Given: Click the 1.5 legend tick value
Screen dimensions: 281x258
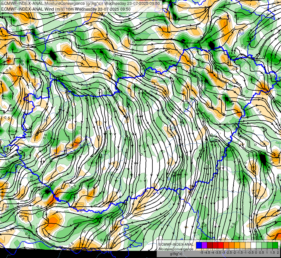Looking at the screenshot, I should 273,253.
